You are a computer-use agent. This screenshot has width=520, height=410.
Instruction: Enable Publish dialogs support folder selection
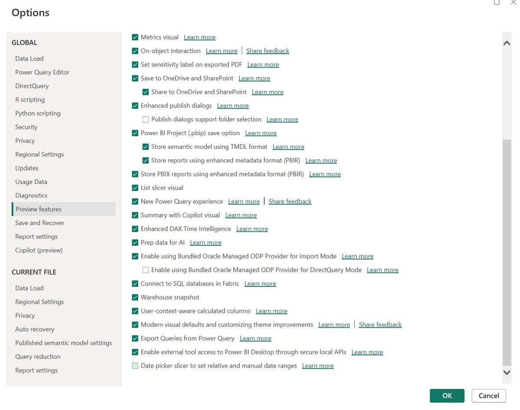tap(146, 119)
